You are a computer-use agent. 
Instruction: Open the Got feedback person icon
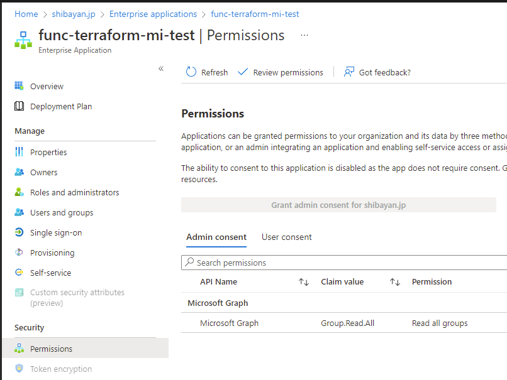(x=349, y=72)
